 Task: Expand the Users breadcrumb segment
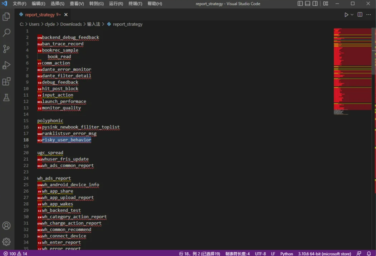coord(34,24)
